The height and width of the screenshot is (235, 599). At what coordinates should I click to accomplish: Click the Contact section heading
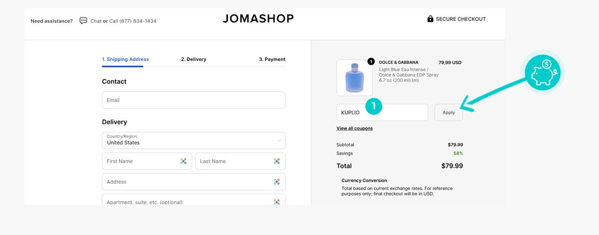click(x=114, y=82)
